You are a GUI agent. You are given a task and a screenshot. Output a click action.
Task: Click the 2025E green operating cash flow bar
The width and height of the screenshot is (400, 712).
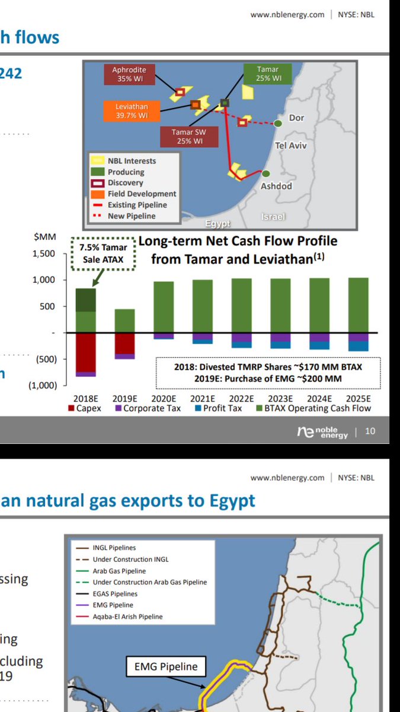click(x=359, y=305)
